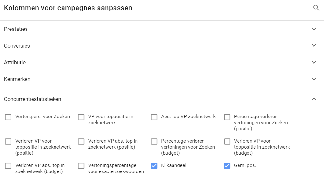
Task: Tick Verloren VP abs. top (positie)
Action: coord(81,142)
